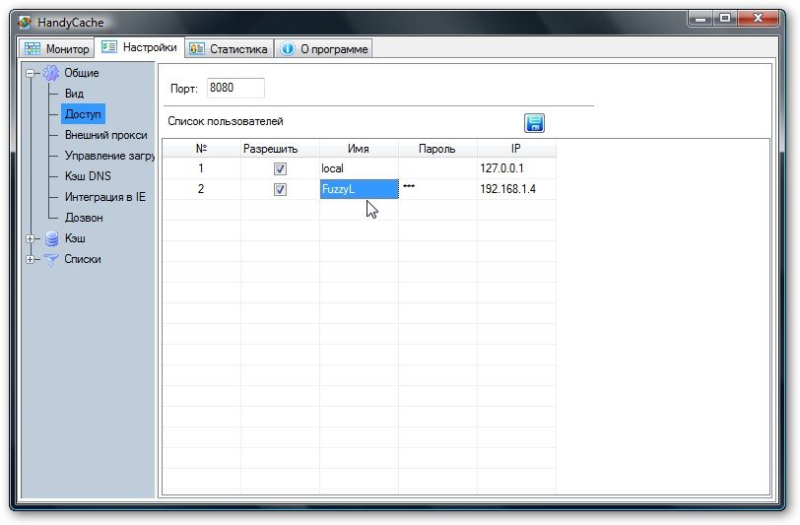Screen dimensions: 800x525
Task: Select the Вид tree item
Action: click(x=74, y=94)
